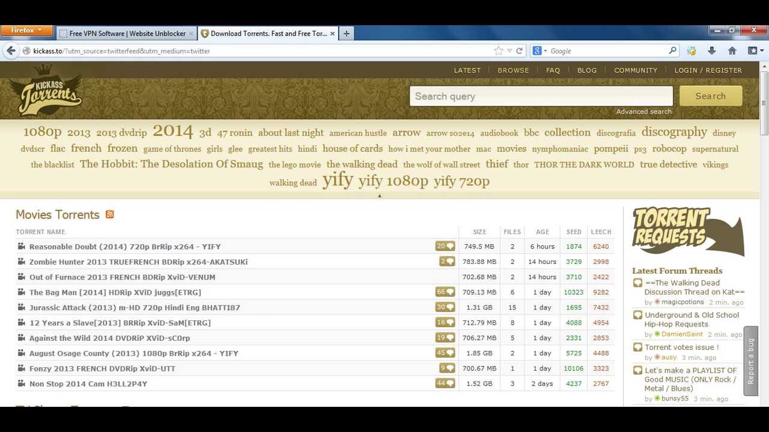Open the Firefox home page icon
This screenshot has width=769, height=432.
click(732, 51)
